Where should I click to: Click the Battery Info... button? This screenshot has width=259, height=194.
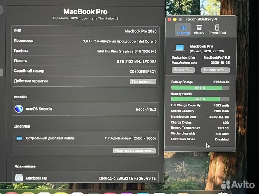pos(215,70)
